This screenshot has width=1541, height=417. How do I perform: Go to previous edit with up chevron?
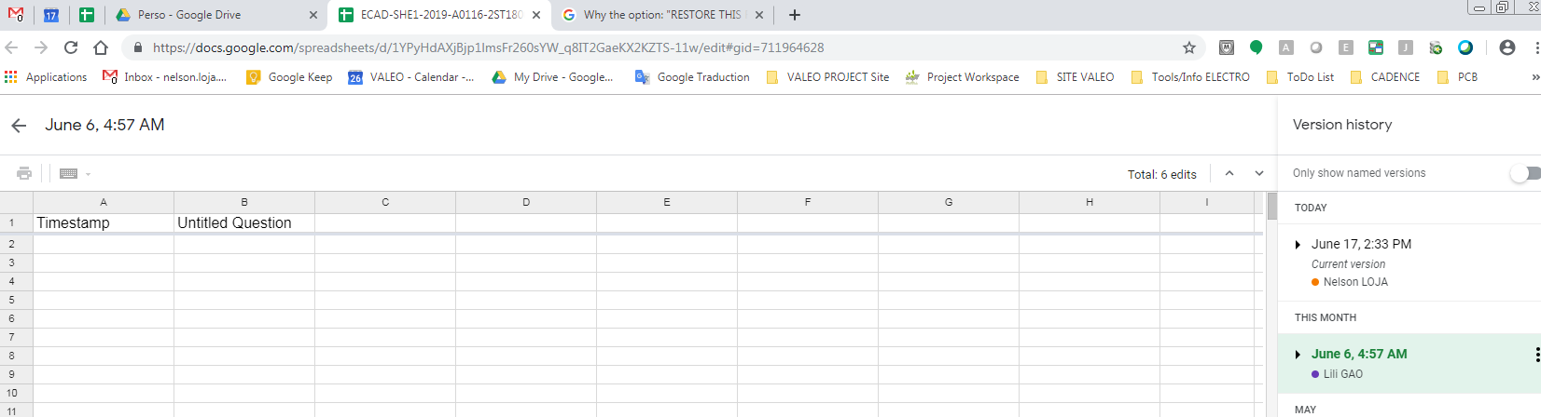tap(1229, 173)
